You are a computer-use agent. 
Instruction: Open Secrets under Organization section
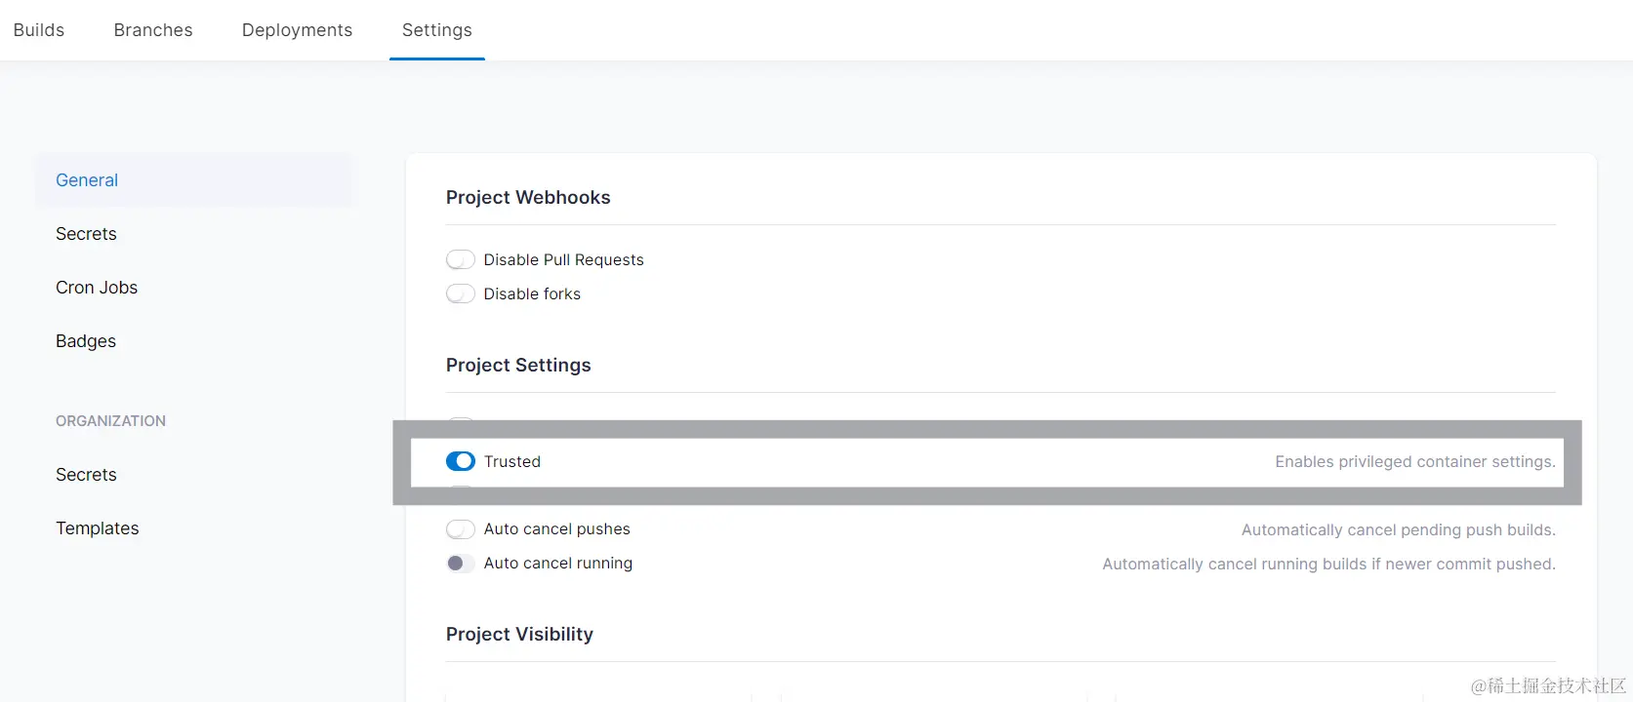coord(86,475)
